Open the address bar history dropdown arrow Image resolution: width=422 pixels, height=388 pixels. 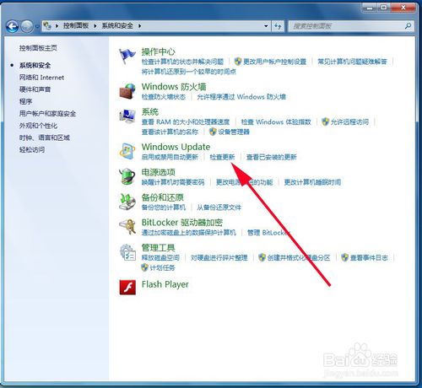click(266, 26)
